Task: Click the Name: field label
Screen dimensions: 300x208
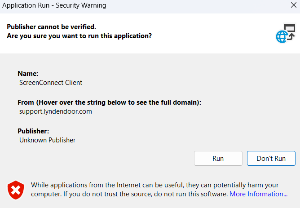Action: [x=28, y=74]
